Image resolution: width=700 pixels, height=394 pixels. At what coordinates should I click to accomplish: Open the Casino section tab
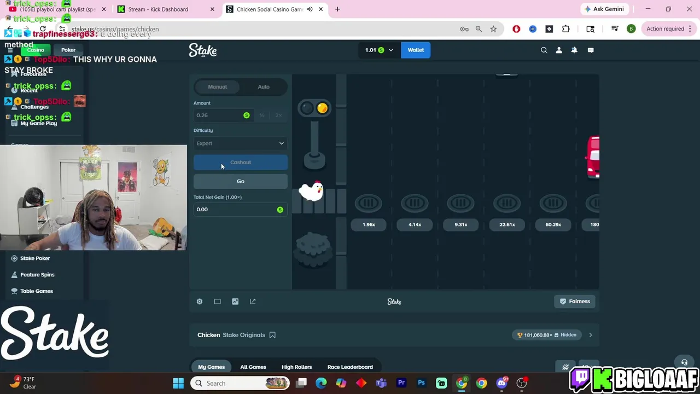(36, 50)
